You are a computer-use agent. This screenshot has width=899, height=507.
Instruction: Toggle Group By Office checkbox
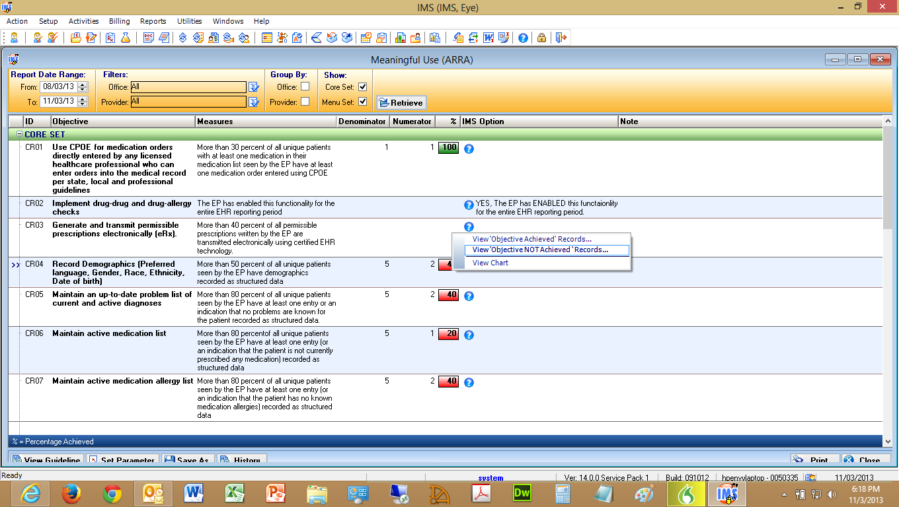coord(305,86)
